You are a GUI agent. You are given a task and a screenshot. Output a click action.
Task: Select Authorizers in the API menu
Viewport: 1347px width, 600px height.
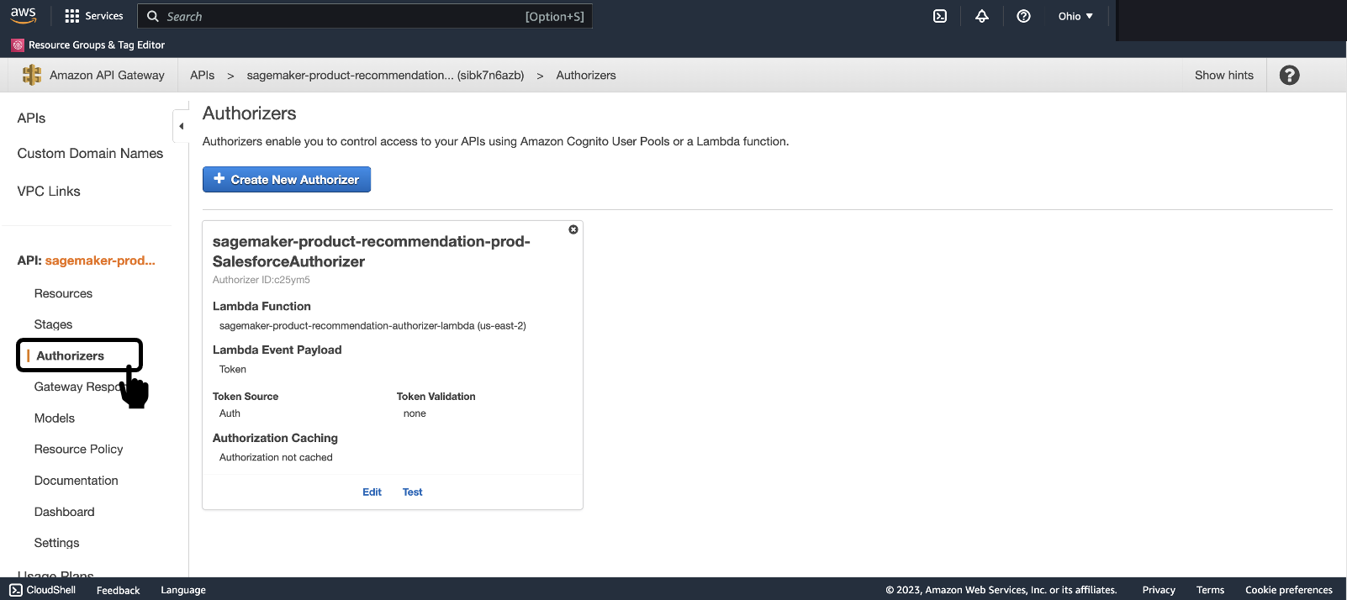[71, 355]
